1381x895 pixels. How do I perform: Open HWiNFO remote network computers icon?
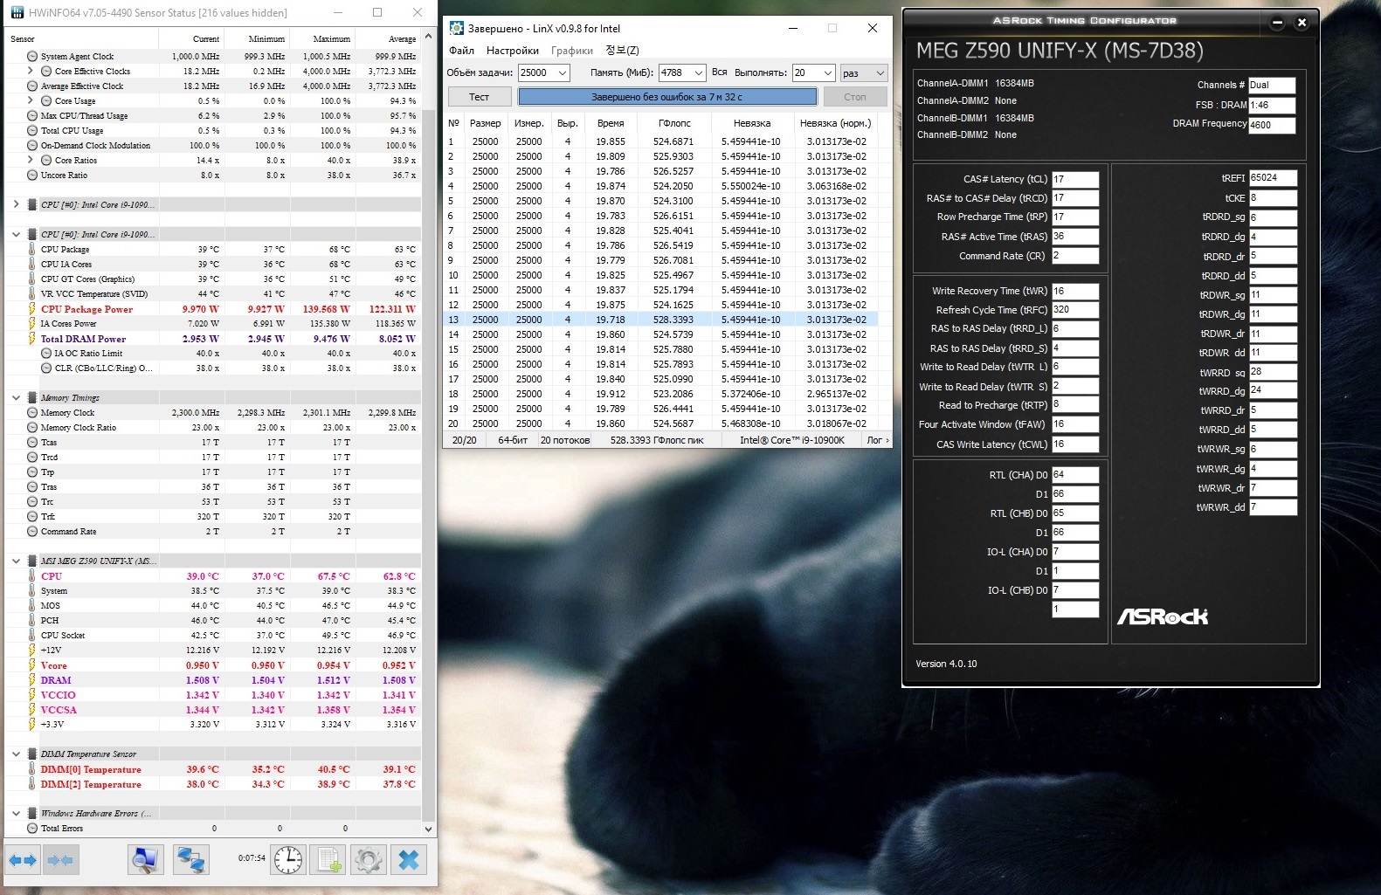pos(190,860)
